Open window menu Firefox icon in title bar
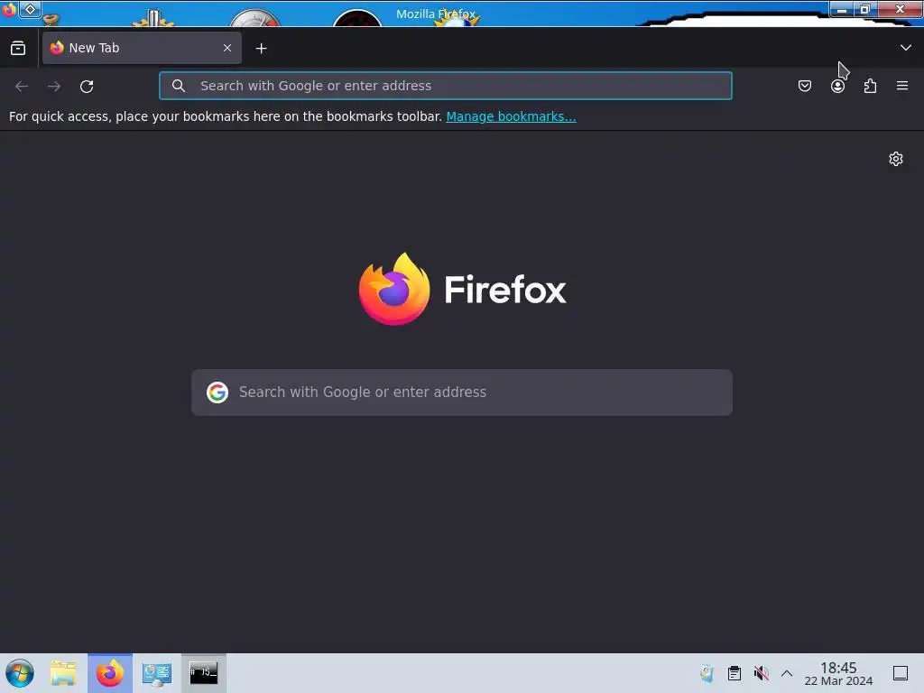Image resolution: width=924 pixels, height=693 pixels. point(9,9)
